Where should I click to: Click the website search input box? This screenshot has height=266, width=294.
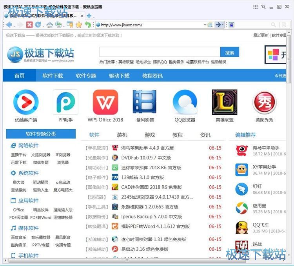[x=160, y=52]
